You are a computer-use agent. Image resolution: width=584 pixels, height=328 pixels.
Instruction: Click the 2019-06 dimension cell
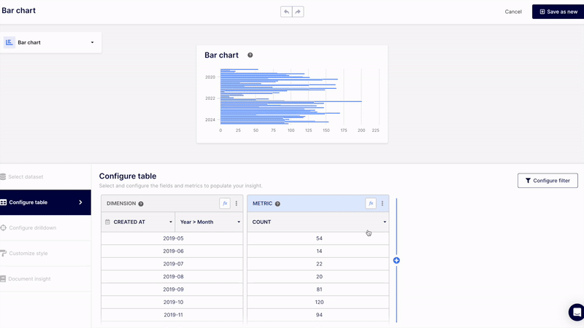click(172, 251)
